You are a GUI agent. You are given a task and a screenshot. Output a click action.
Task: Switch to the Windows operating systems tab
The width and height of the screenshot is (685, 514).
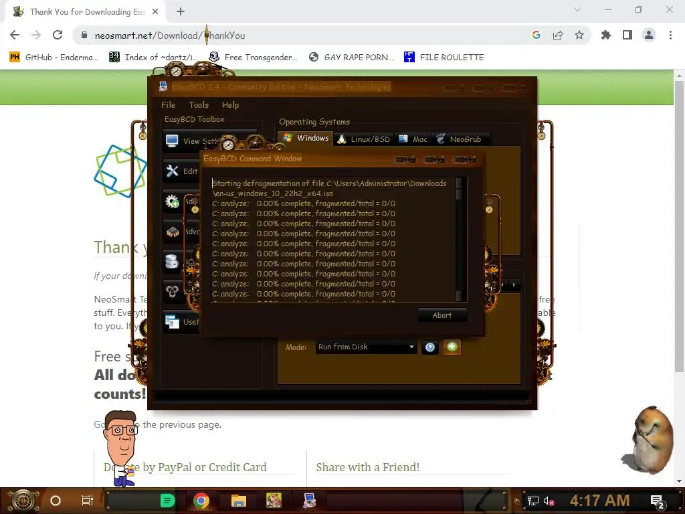pyautogui.click(x=305, y=138)
